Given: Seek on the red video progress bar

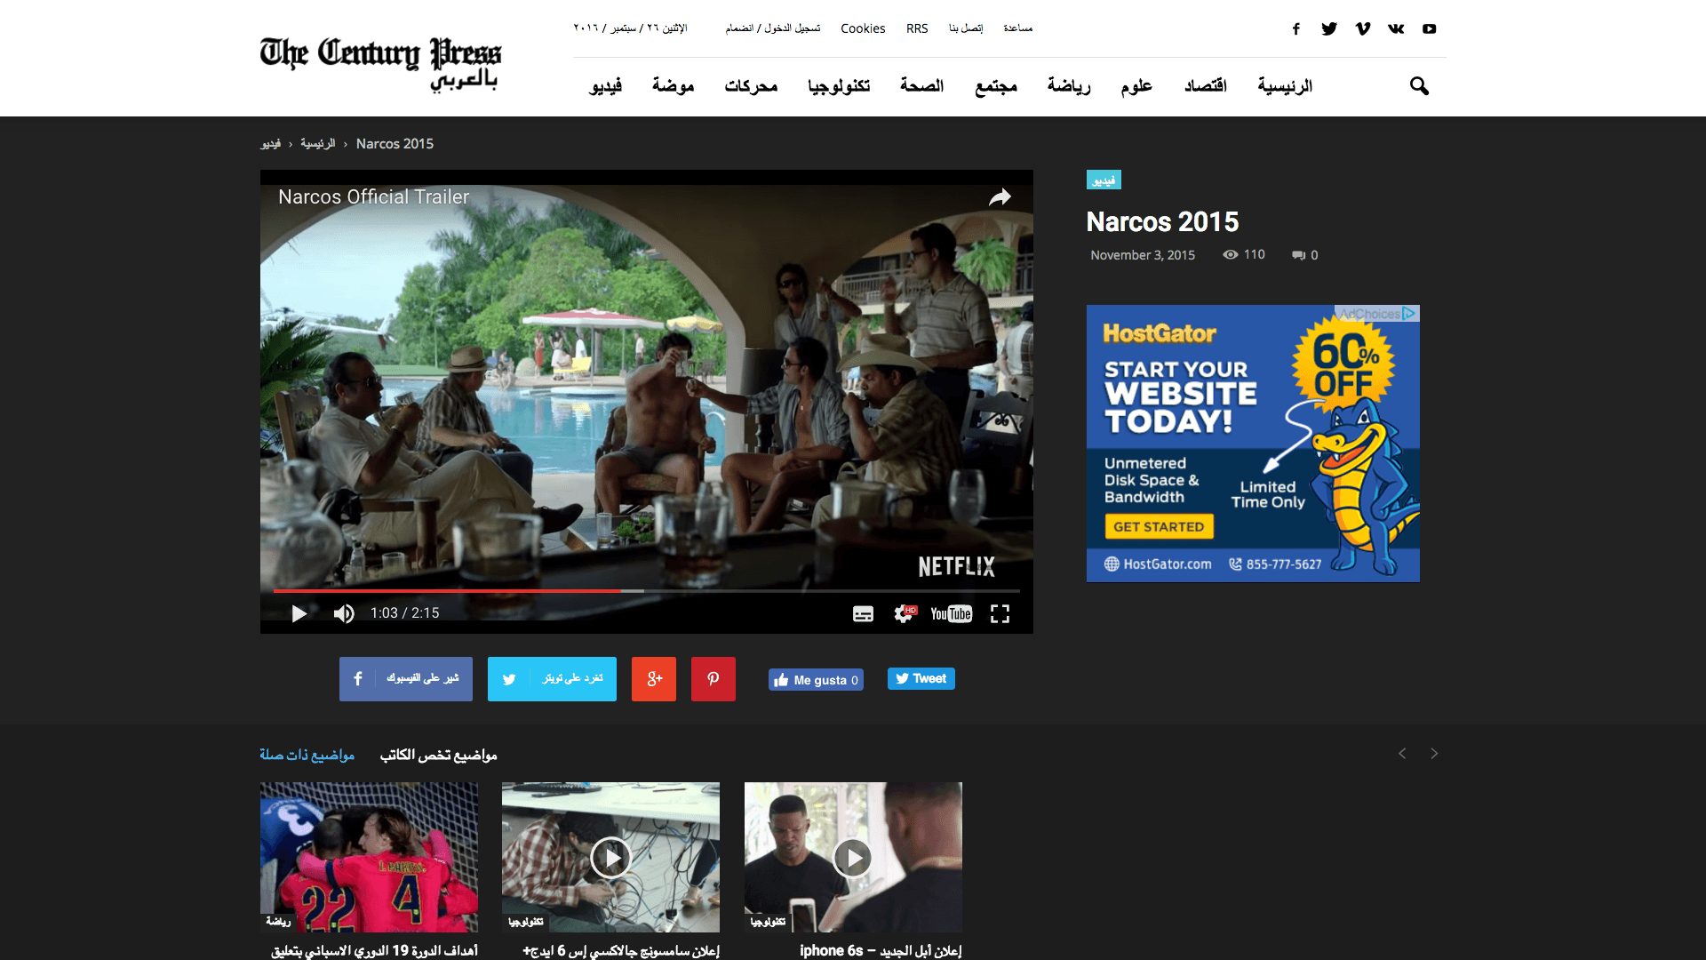Looking at the screenshot, I should coord(647,590).
